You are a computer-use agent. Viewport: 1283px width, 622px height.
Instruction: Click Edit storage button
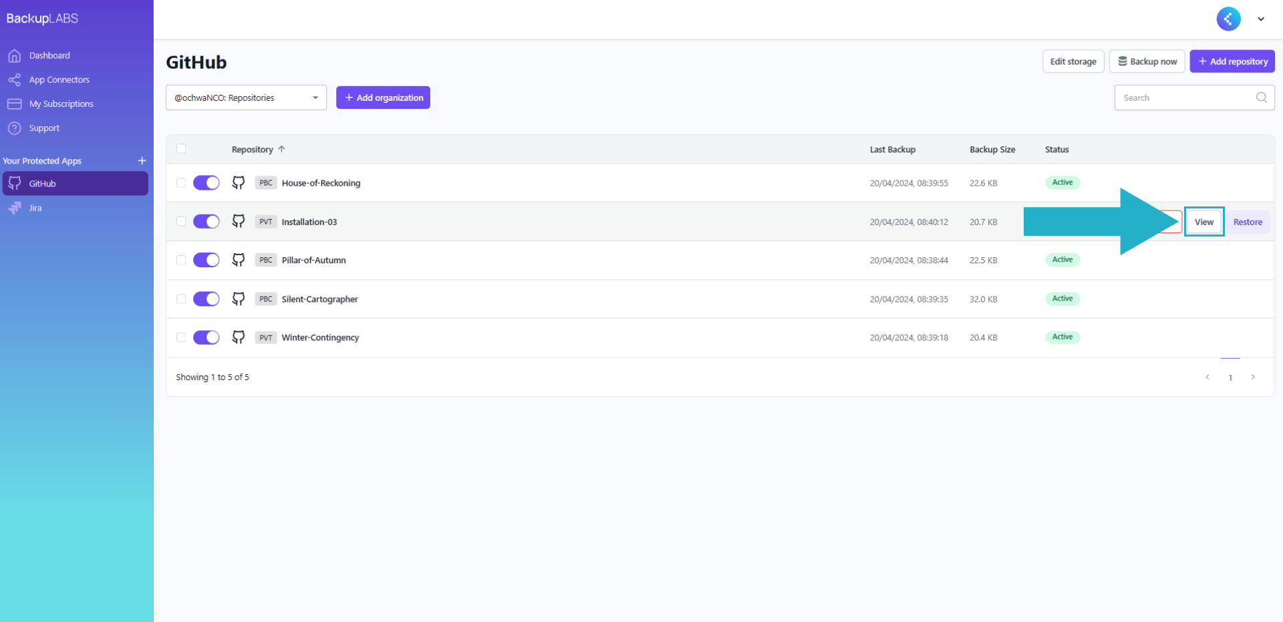coord(1073,61)
